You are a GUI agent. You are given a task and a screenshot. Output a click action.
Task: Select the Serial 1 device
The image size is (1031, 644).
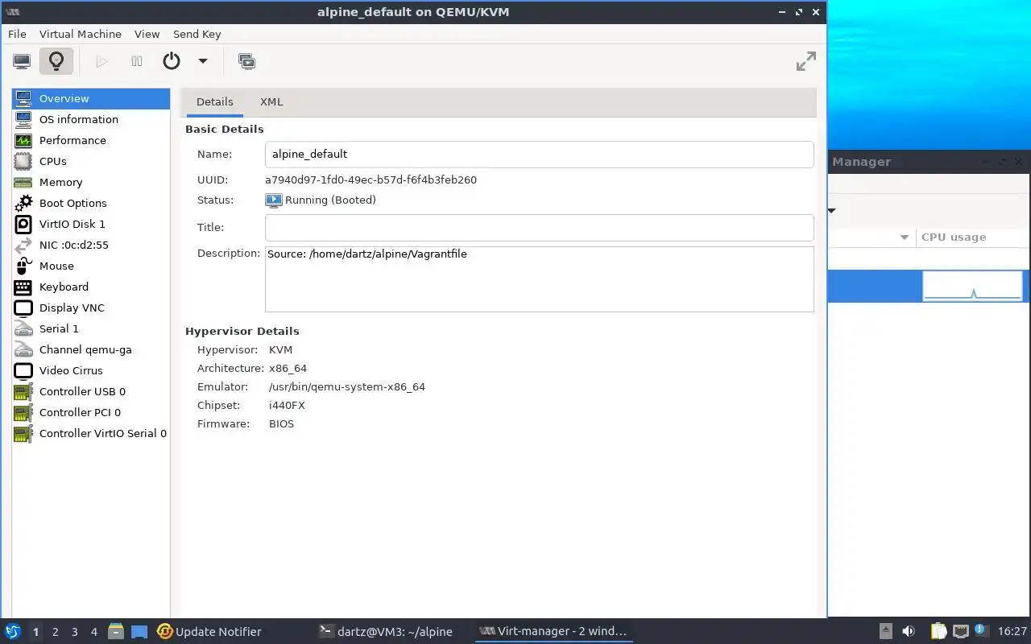pos(91,328)
